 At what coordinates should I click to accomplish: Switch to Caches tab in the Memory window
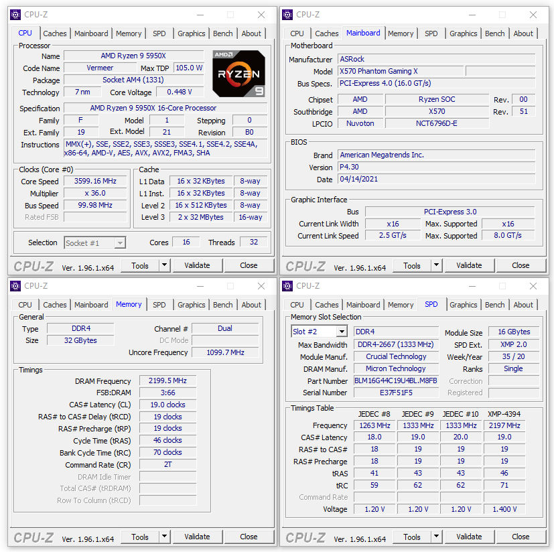(x=55, y=305)
